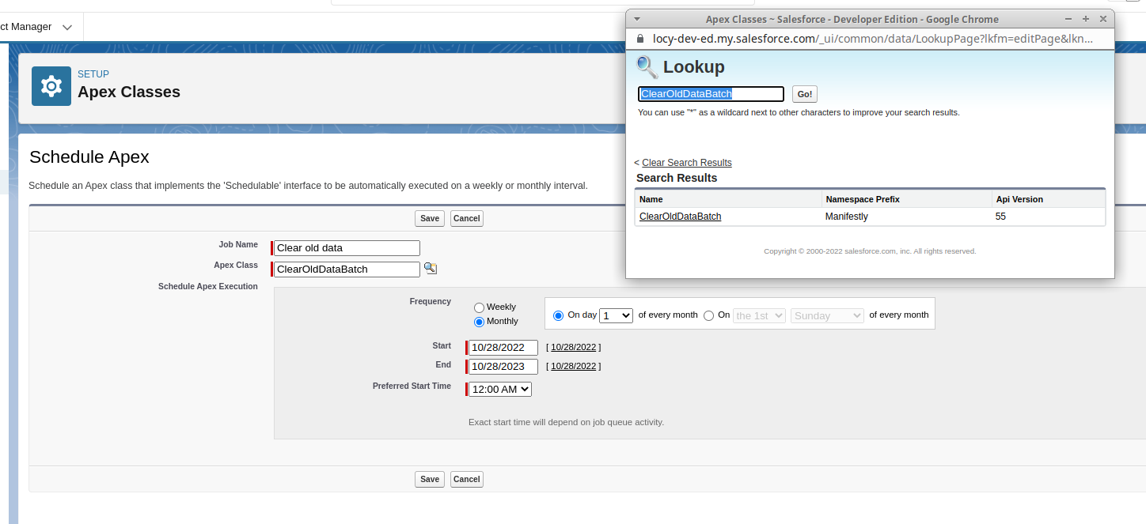Choose the 'On day' radio option
The height and width of the screenshot is (524, 1146).
[559, 315]
